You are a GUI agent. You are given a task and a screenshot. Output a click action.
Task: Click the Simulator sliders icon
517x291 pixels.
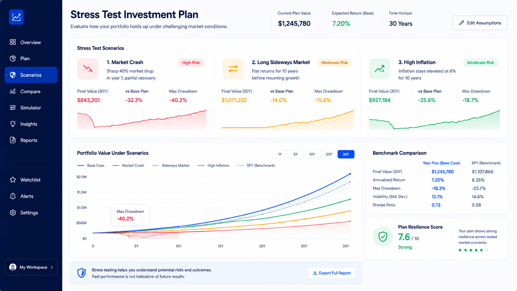[x=13, y=108]
